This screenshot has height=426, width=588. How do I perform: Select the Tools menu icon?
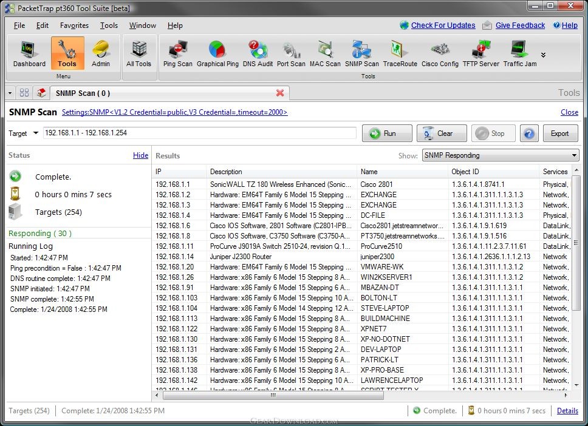67,53
